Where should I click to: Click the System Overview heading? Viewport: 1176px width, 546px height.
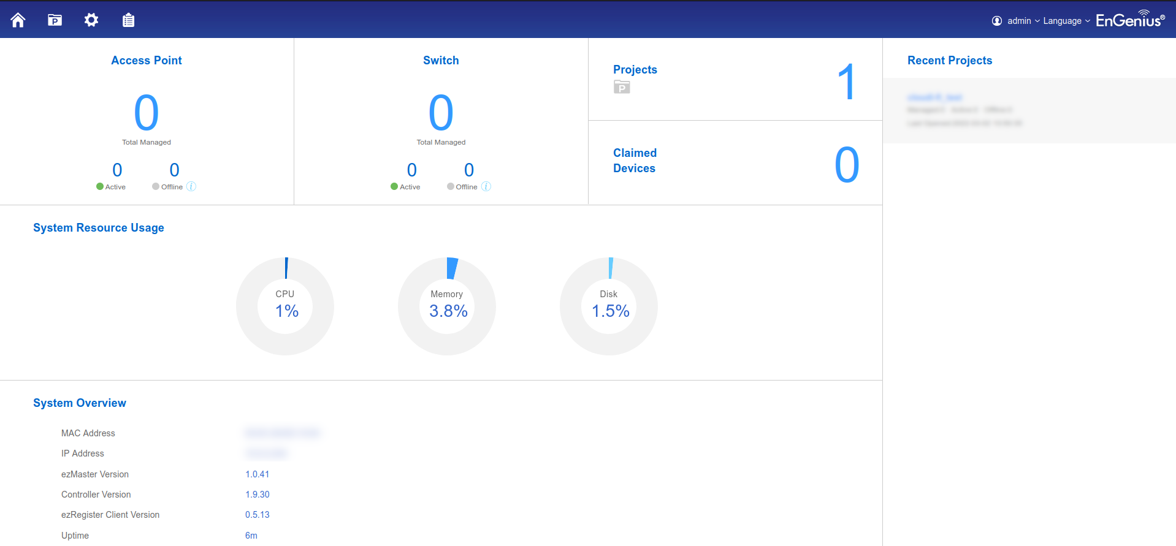tap(80, 403)
